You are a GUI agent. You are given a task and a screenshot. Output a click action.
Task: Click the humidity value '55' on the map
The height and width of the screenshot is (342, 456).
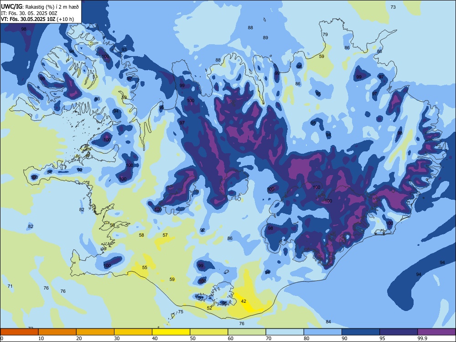pos(145,268)
